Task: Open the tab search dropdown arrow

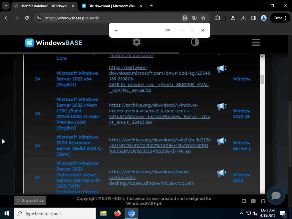Action: (6, 6)
